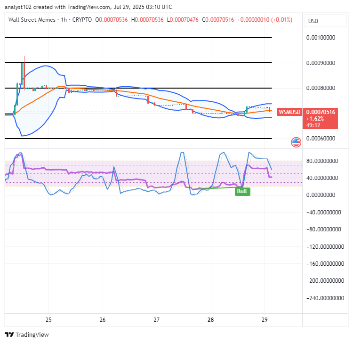353x343 pixels.
Task: Click the 40.00000000 oscillator axis label
Action: [322, 178]
